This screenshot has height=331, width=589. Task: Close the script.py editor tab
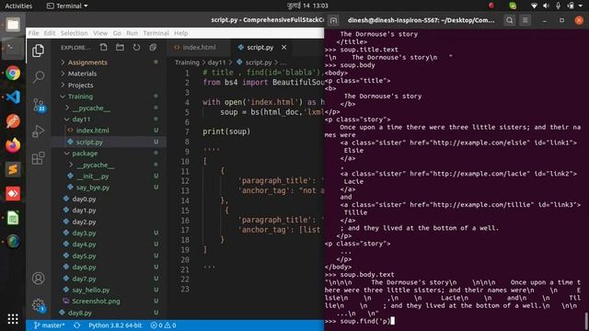point(284,47)
